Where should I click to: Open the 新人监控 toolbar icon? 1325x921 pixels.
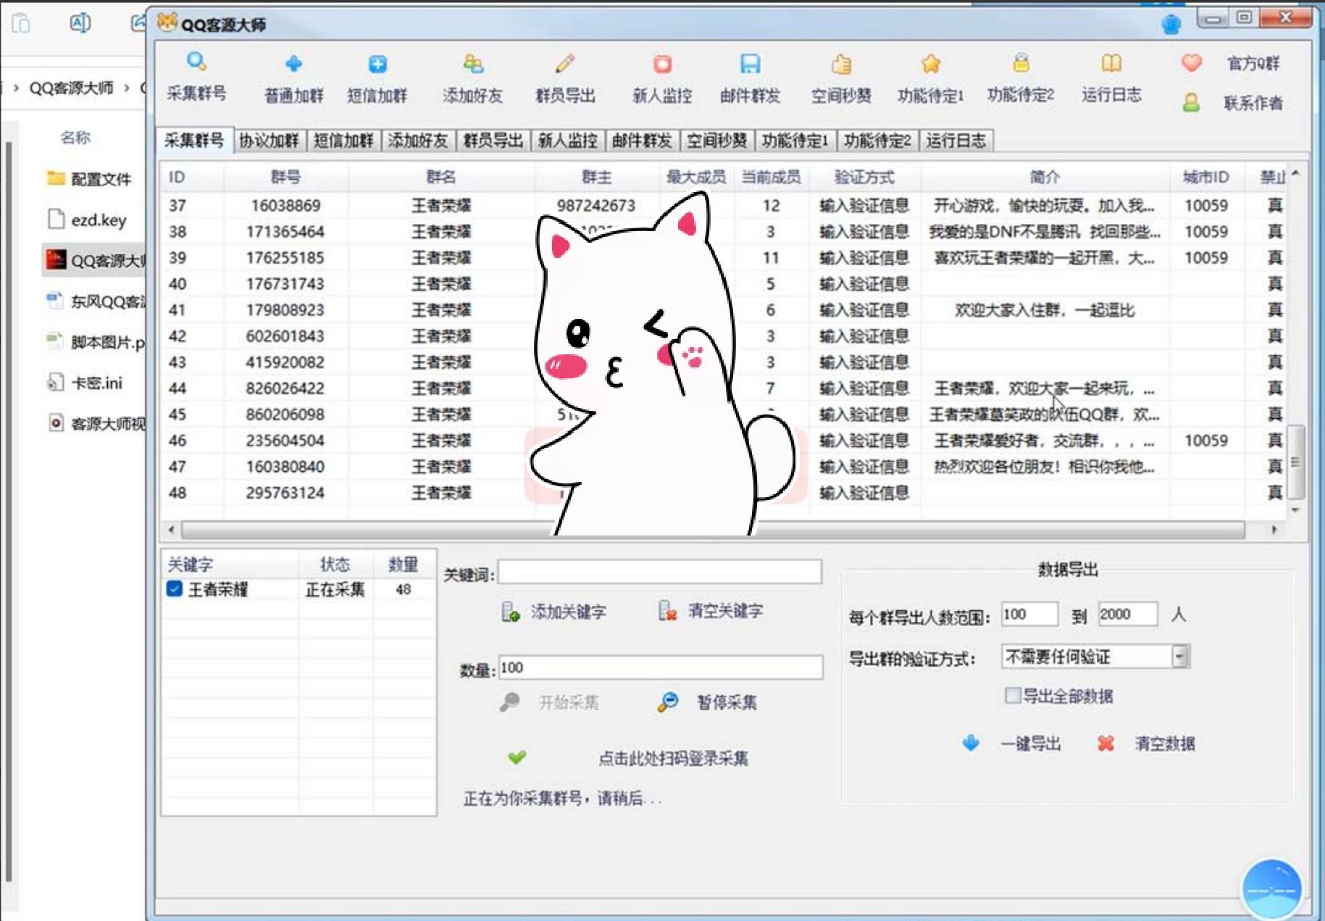662,64
